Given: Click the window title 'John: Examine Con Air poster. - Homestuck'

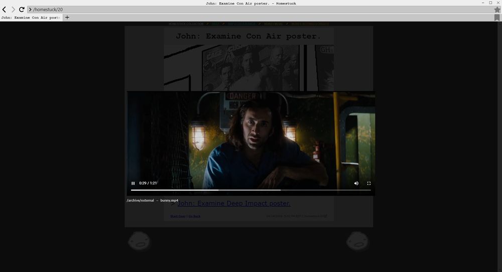Looking at the screenshot, I should (250, 3).
